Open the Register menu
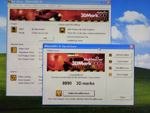Screen dimensions: 150x113 pos(52,6)
